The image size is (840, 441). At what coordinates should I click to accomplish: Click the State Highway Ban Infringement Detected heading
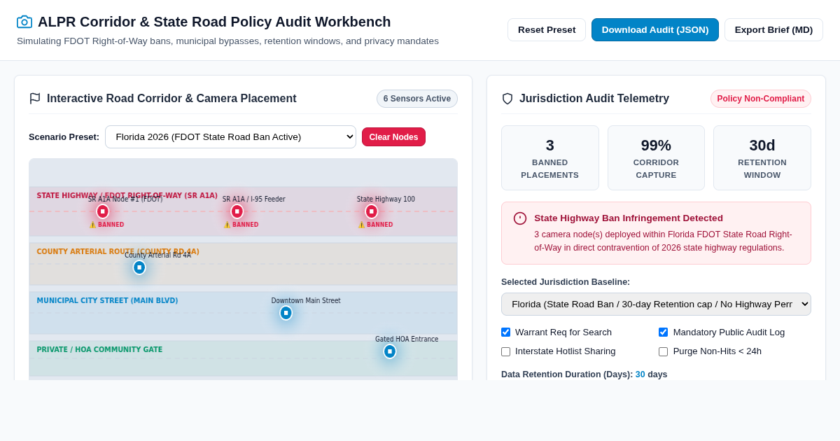point(629,218)
